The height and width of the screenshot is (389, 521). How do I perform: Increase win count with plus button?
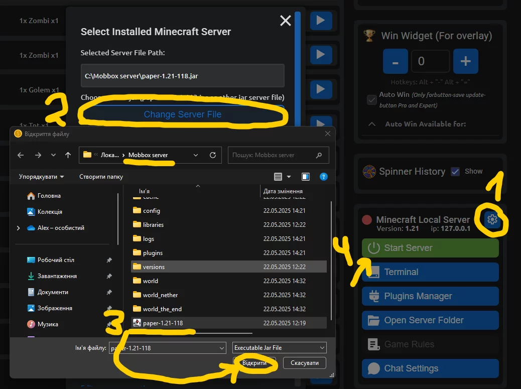(x=465, y=61)
